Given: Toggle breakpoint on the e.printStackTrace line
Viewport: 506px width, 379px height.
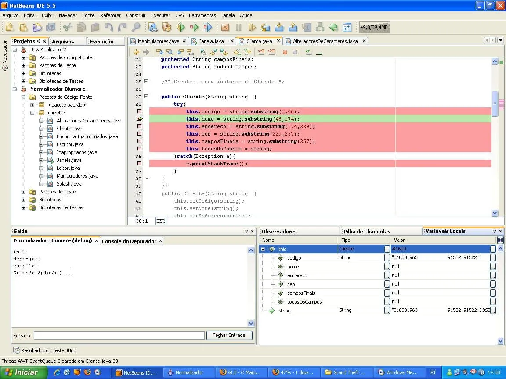Looking at the screenshot, I should coord(140,164).
